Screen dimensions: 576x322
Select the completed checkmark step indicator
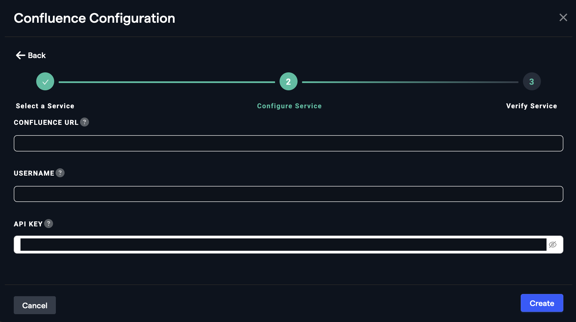click(45, 81)
